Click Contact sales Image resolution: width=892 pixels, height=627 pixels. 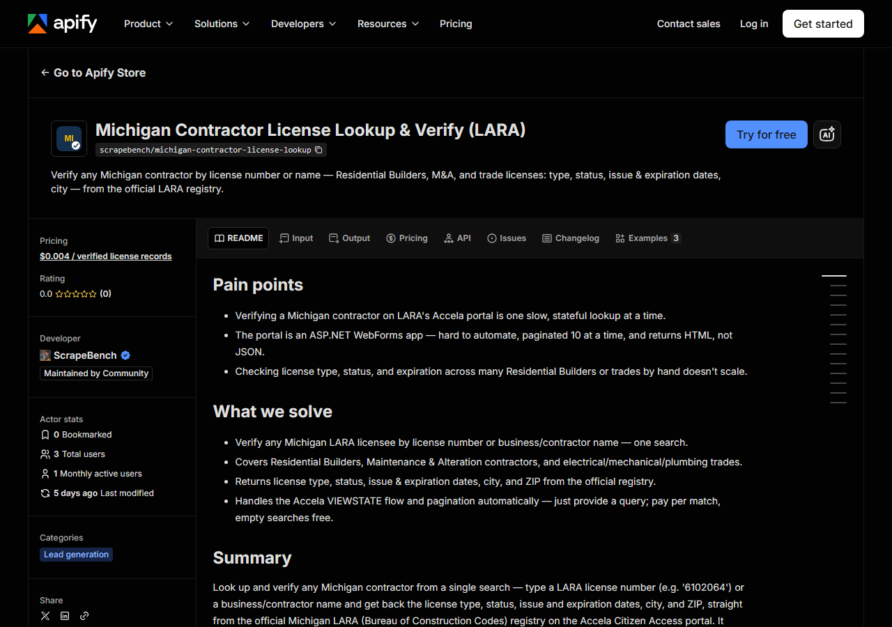coord(689,24)
